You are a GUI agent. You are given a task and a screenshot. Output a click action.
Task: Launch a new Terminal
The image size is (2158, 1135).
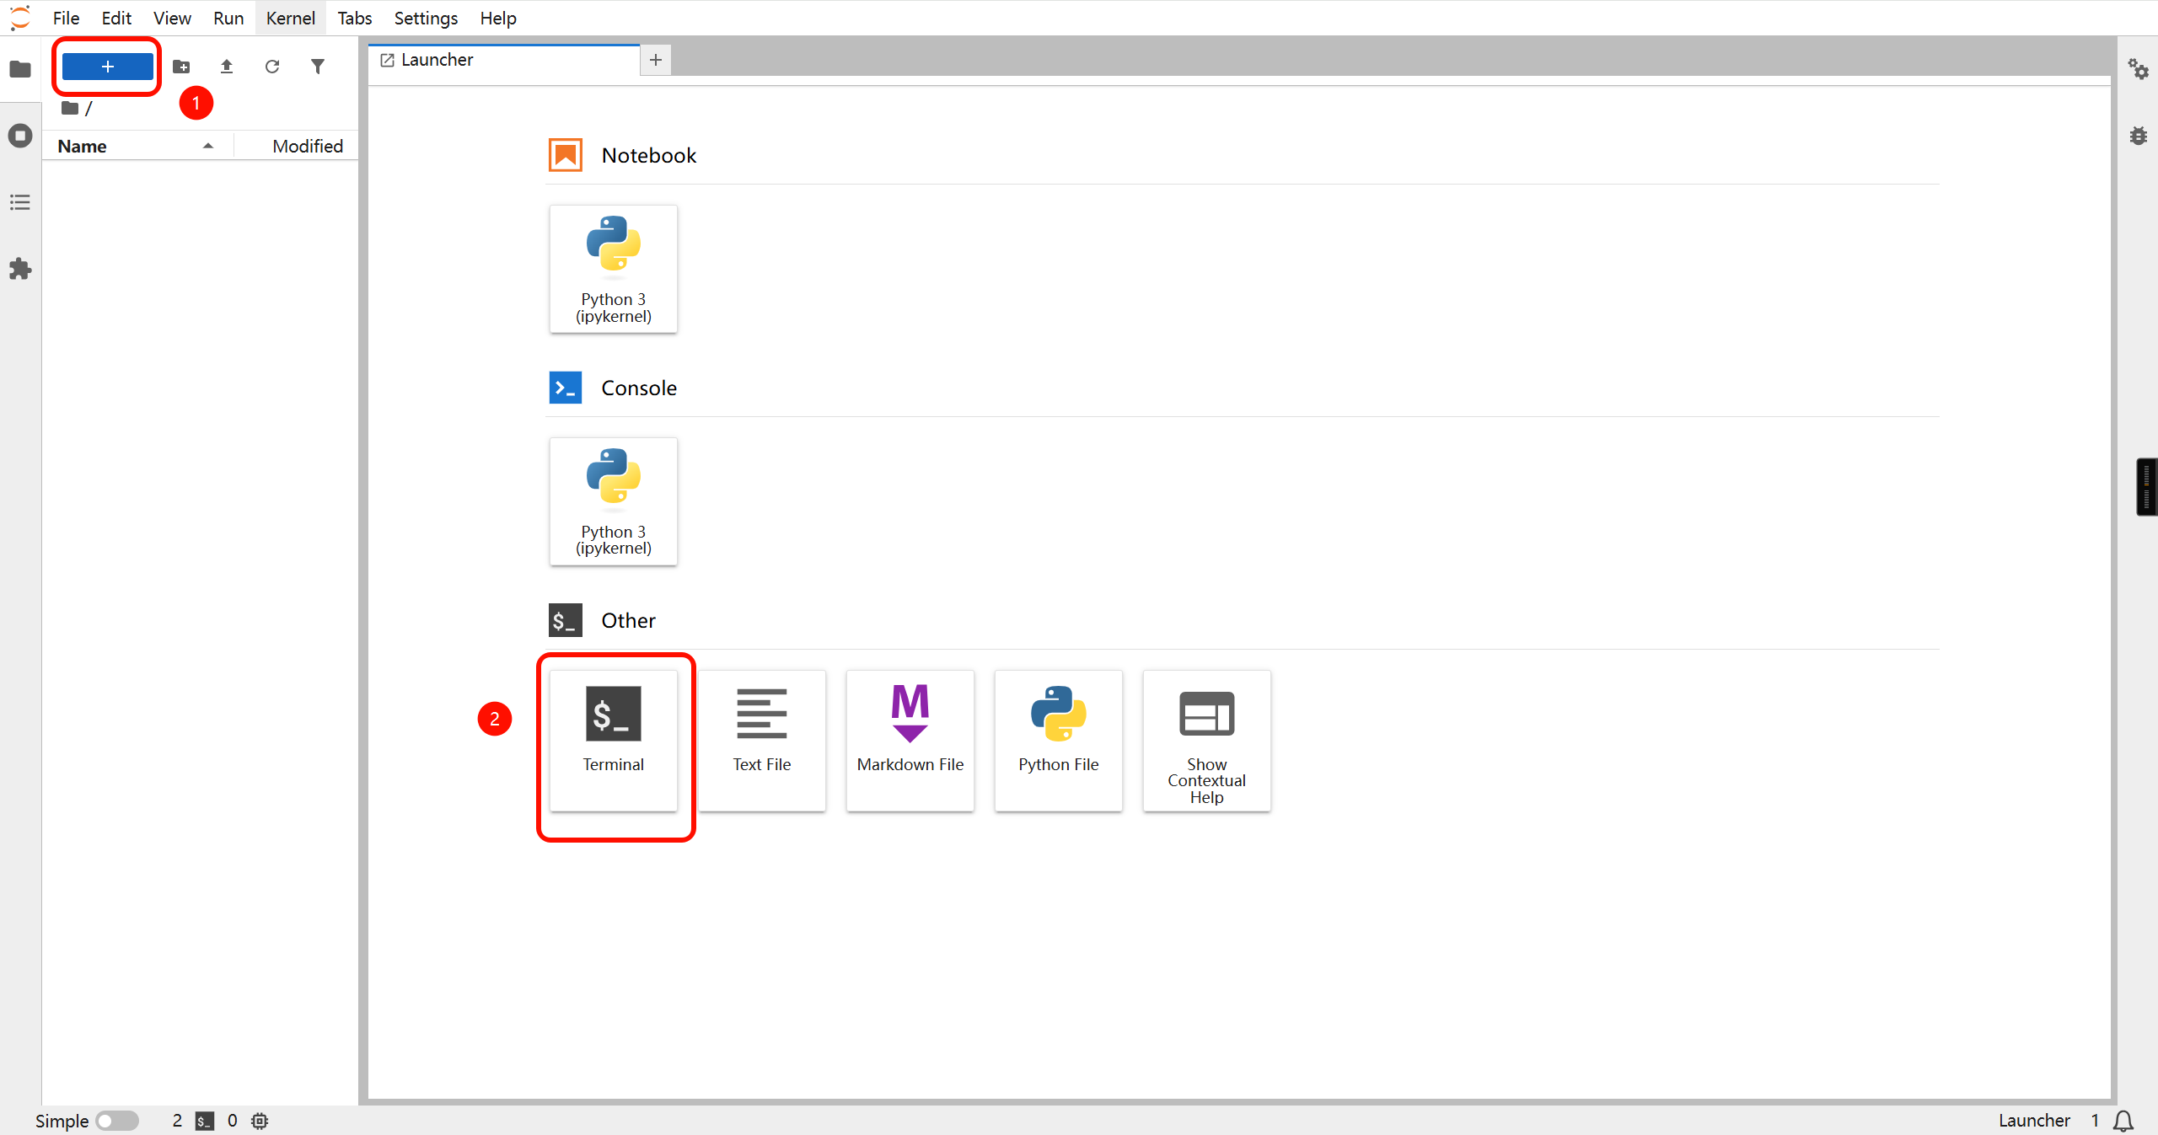click(x=613, y=740)
